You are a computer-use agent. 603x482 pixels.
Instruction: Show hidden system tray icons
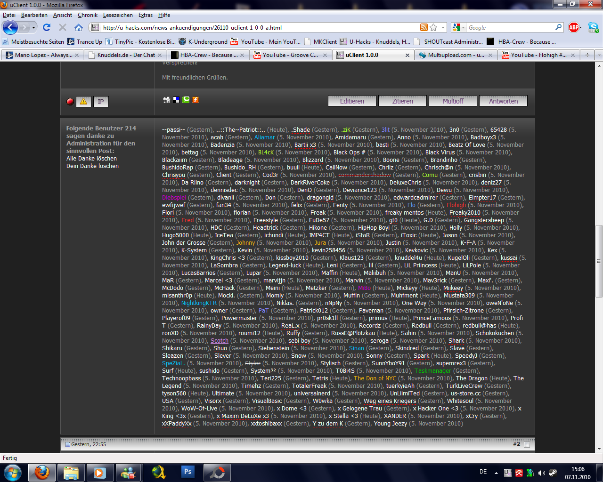[x=496, y=473]
